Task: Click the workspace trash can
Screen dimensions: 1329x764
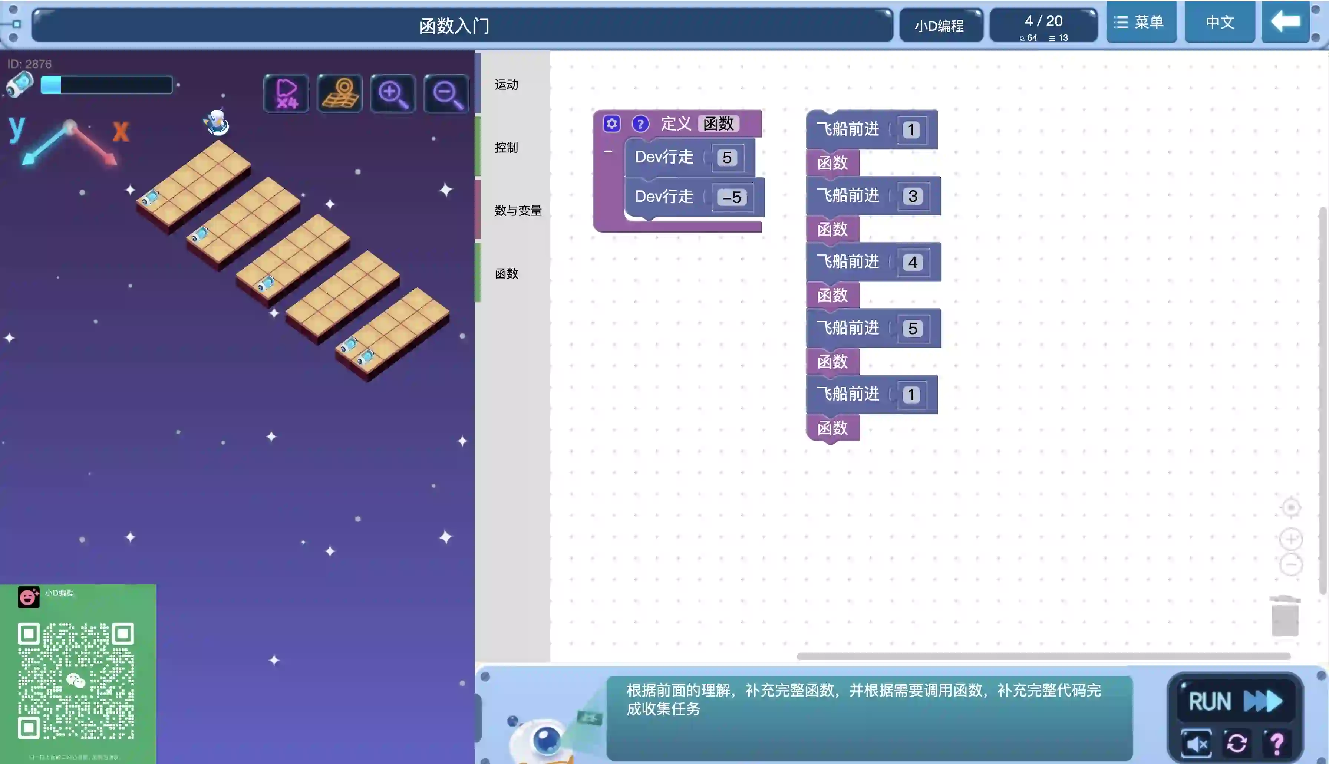Action: (x=1285, y=616)
